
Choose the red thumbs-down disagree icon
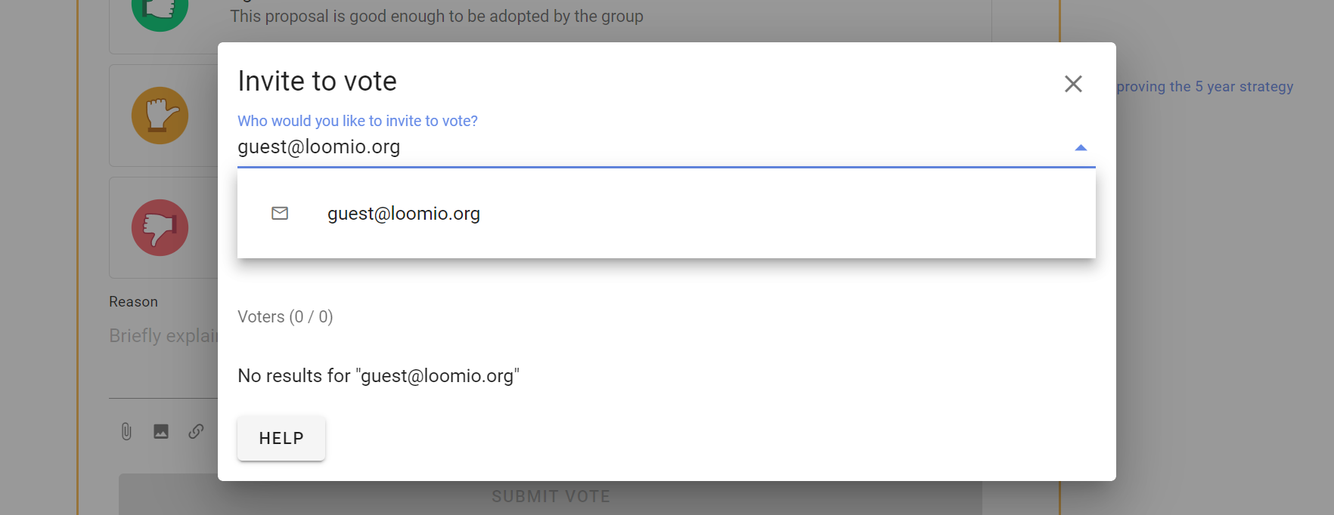coord(160,228)
